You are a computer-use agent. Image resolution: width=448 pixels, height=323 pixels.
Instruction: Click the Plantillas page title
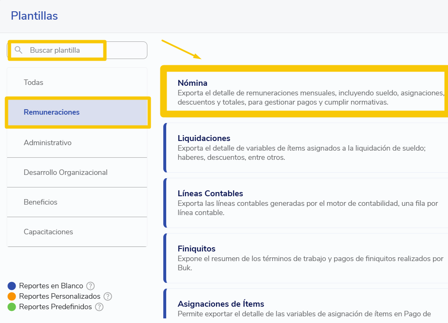[34, 16]
